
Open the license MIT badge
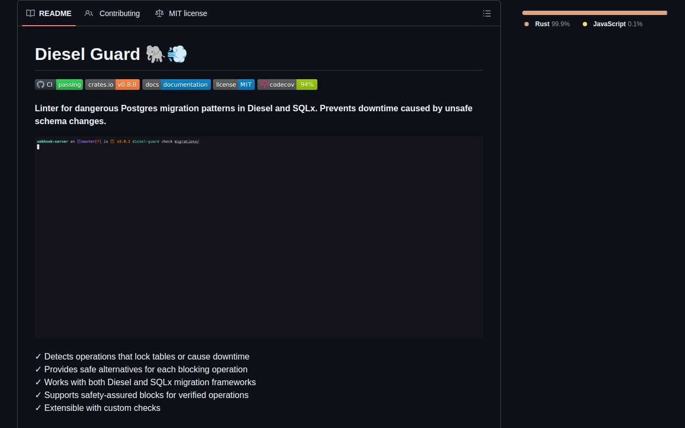[x=234, y=85]
